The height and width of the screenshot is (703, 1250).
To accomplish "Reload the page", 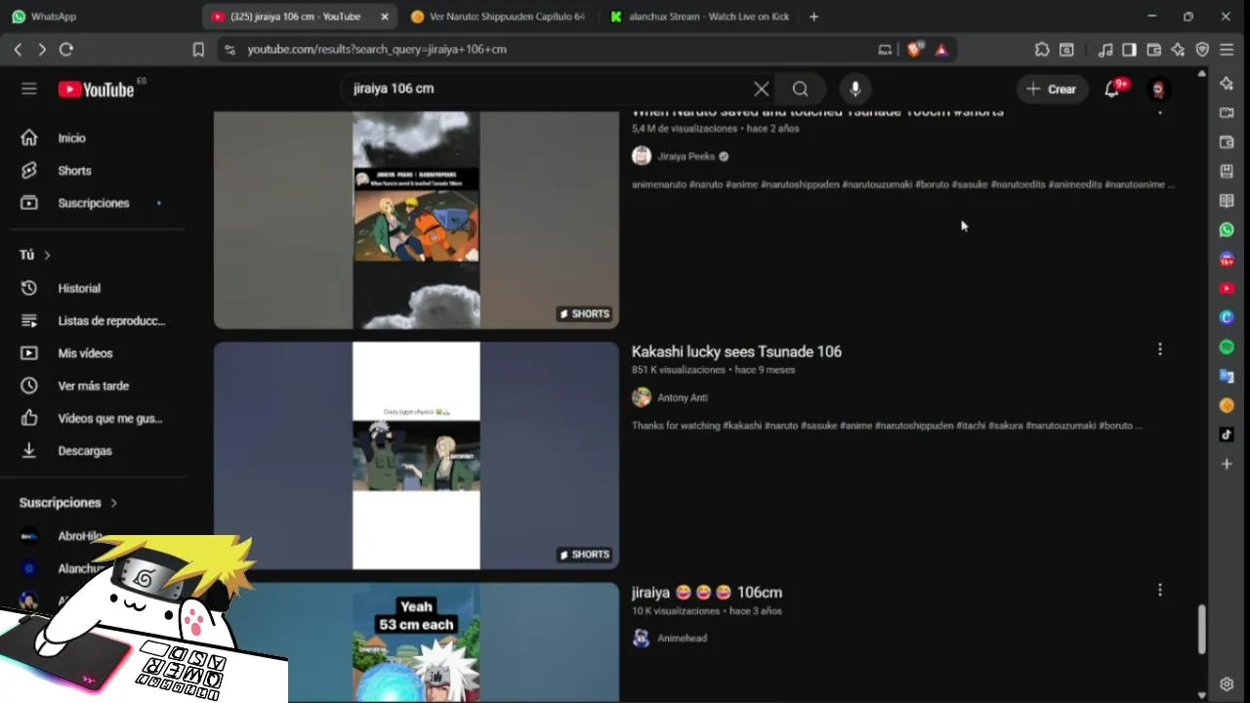I will click(66, 49).
